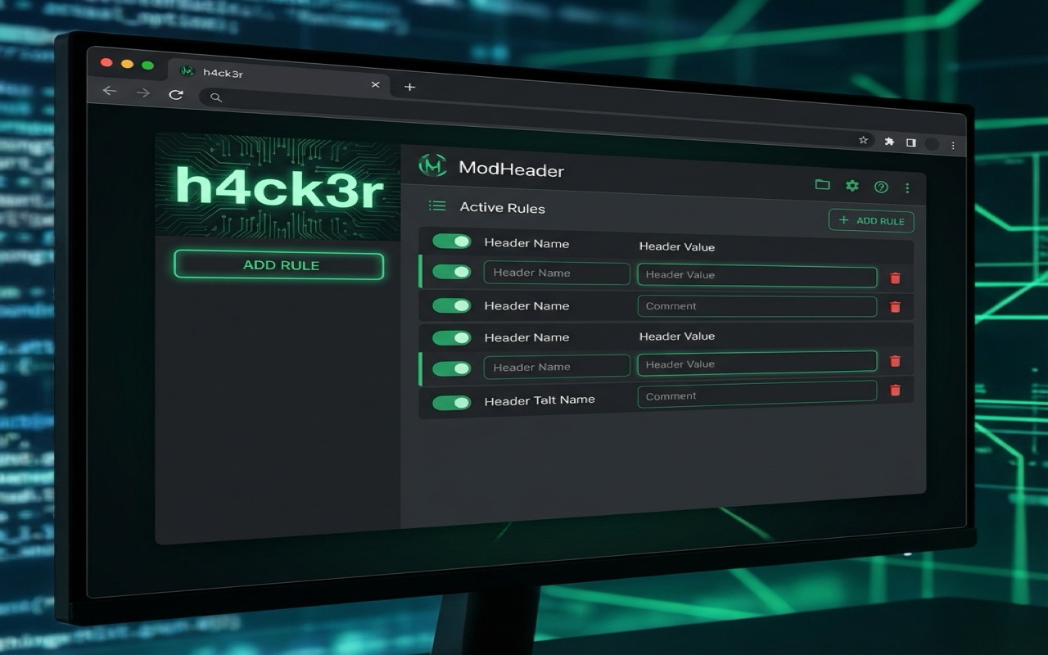
Task: Delete the rule directly above Header Talt Name
Action: (895, 362)
